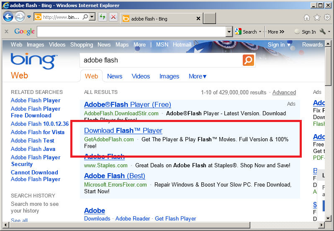Expand the 'More' results dropdown
The height and width of the screenshot is (231, 334).
coord(198,76)
